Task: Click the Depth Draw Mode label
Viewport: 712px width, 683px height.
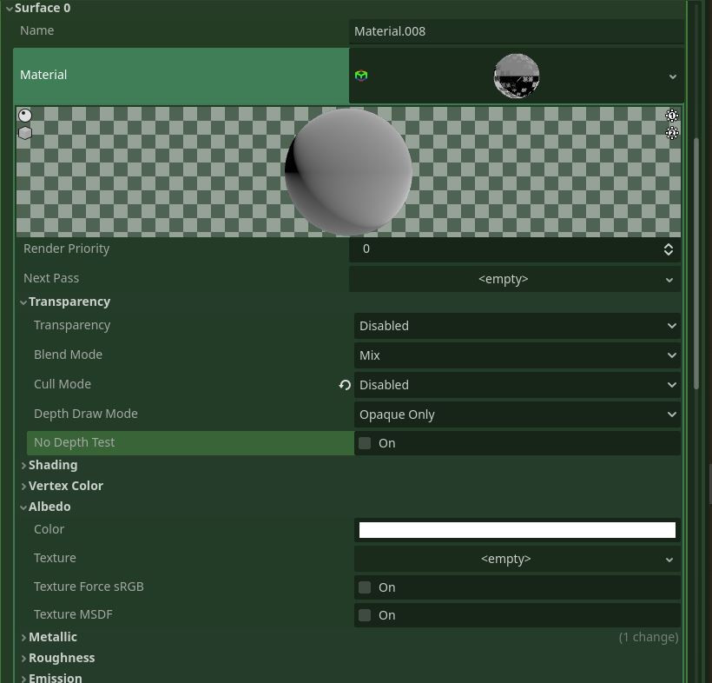Action: click(x=86, y=414)
